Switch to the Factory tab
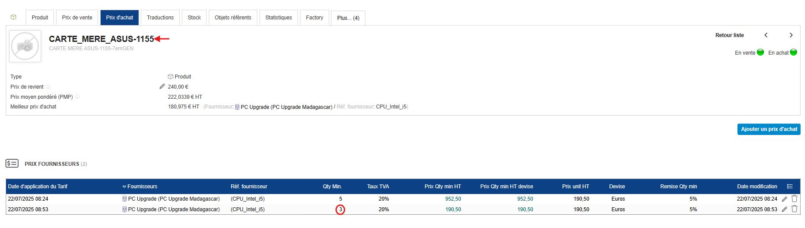 (x=315, y=18)
